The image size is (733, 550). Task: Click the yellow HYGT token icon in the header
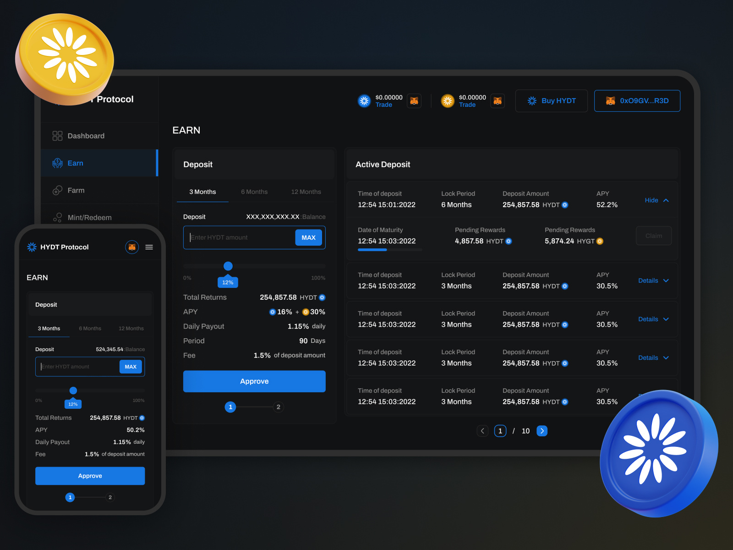point(448,100)
